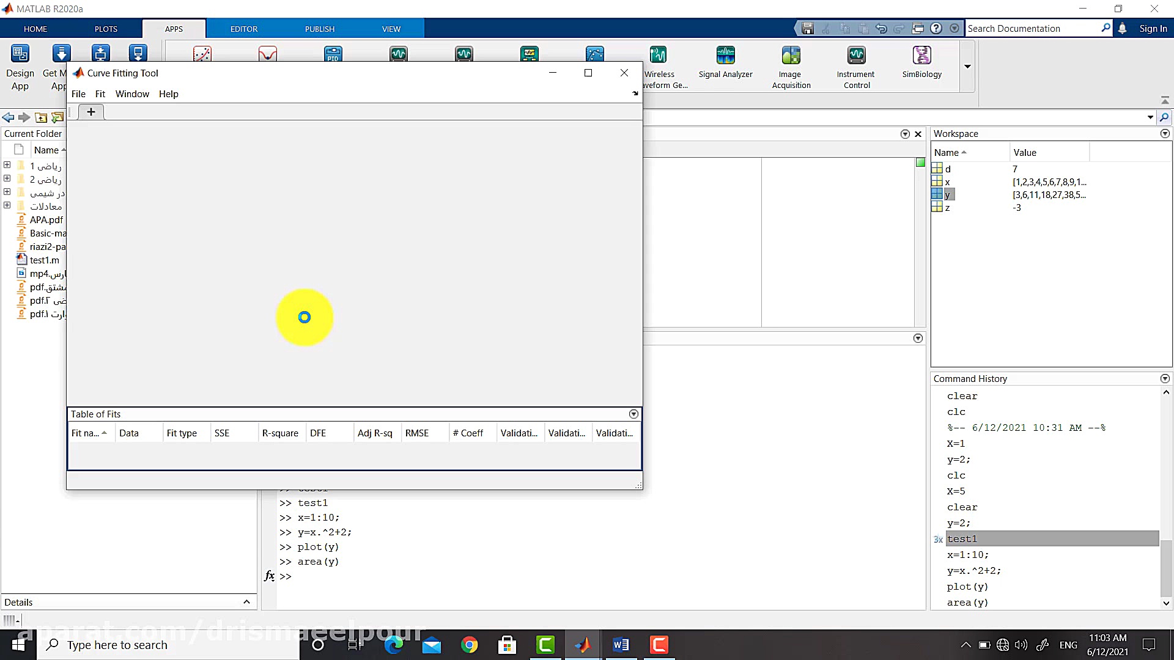Expand the ریاضی 2 folder
The width and height of the screenshot is (1174, 660).
[7, 178]
